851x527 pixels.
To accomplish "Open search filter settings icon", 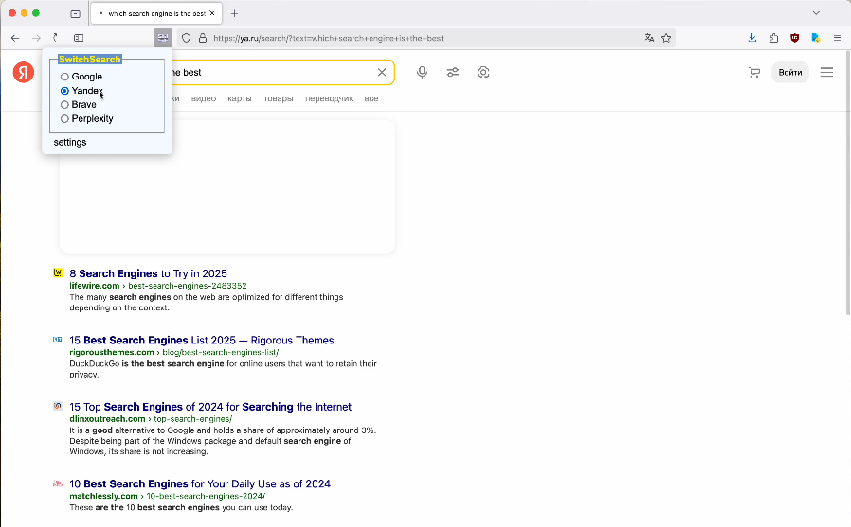I will click(453, 73).
